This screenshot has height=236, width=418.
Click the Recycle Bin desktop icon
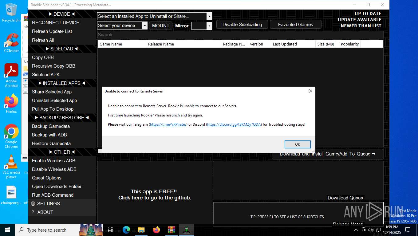11,13
